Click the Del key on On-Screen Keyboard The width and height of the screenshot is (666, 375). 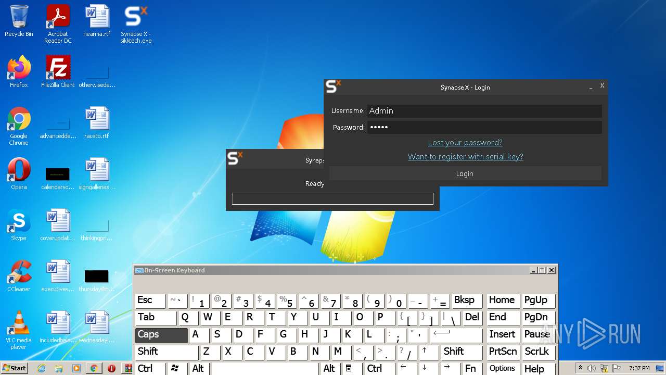tap(472, 318)
